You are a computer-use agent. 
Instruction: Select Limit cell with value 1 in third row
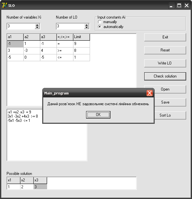click(x=82, y=58)
